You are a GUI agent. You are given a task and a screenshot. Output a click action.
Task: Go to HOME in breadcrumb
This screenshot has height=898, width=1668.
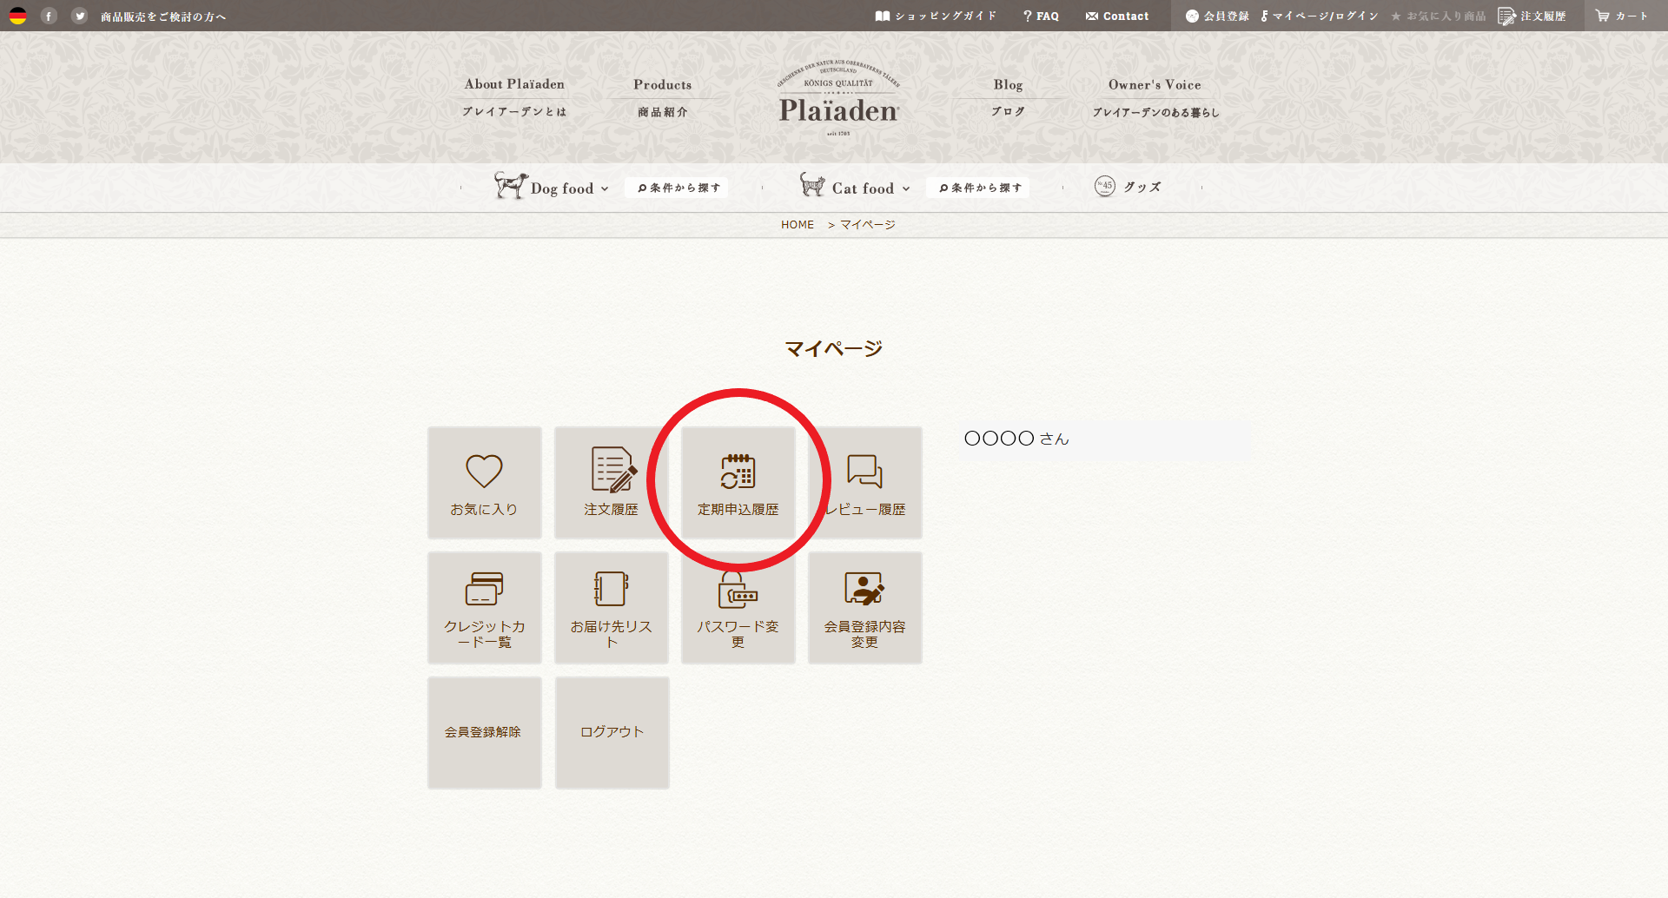tap(798, 225)
